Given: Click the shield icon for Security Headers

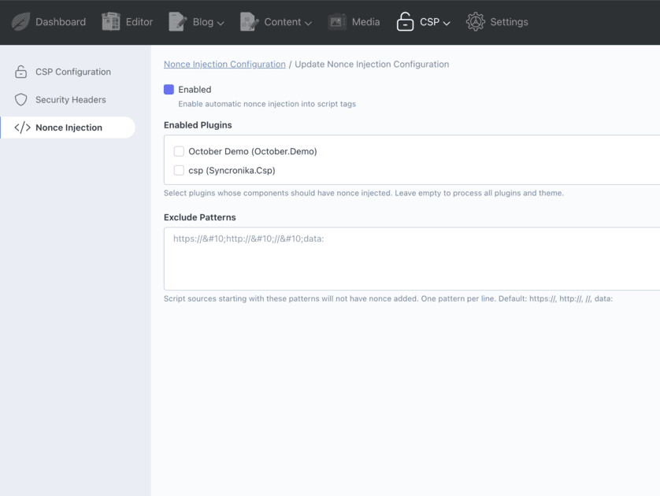Looking at the screenshot, I should [x=21, y=100].
